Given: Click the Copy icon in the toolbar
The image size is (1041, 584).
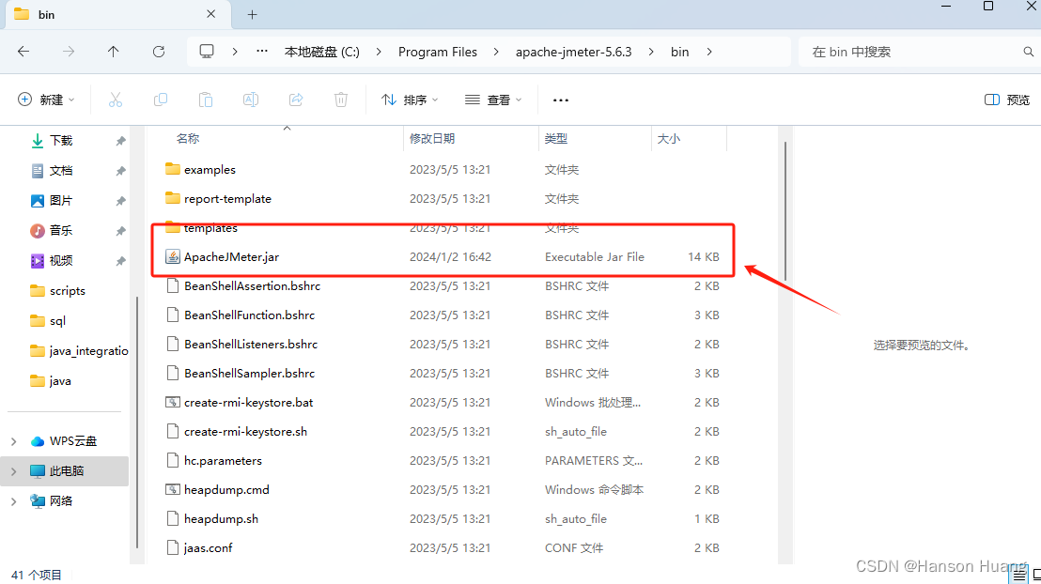Looking at the screenshot, I should click(x=160, y=100).
